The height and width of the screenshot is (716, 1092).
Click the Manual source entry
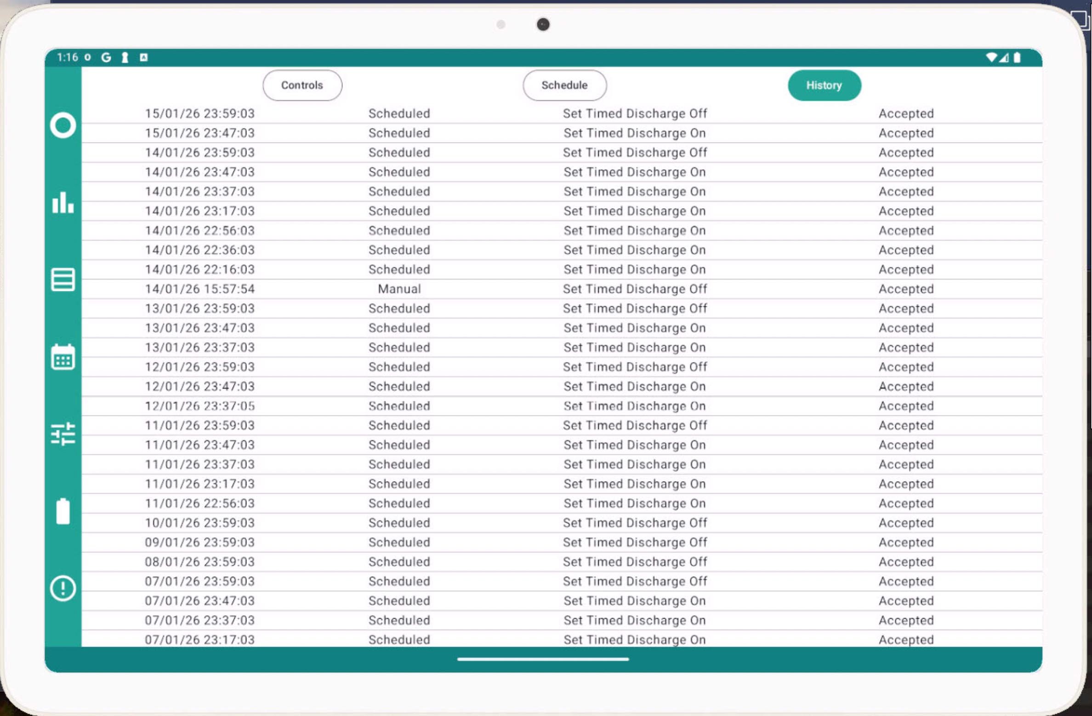click(399, 289)
